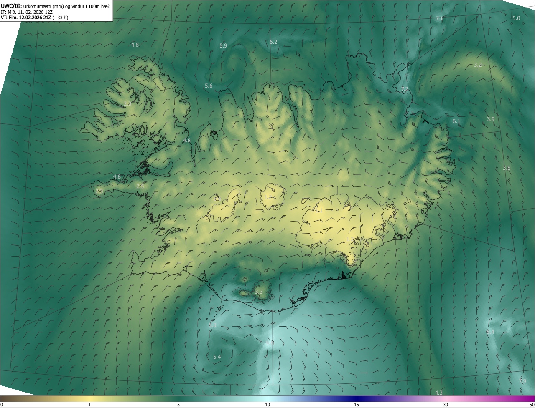Image resolution: width=535 pixels, height=408 pixels.
Task: Click the 5.0 value label
Action: 516,18
